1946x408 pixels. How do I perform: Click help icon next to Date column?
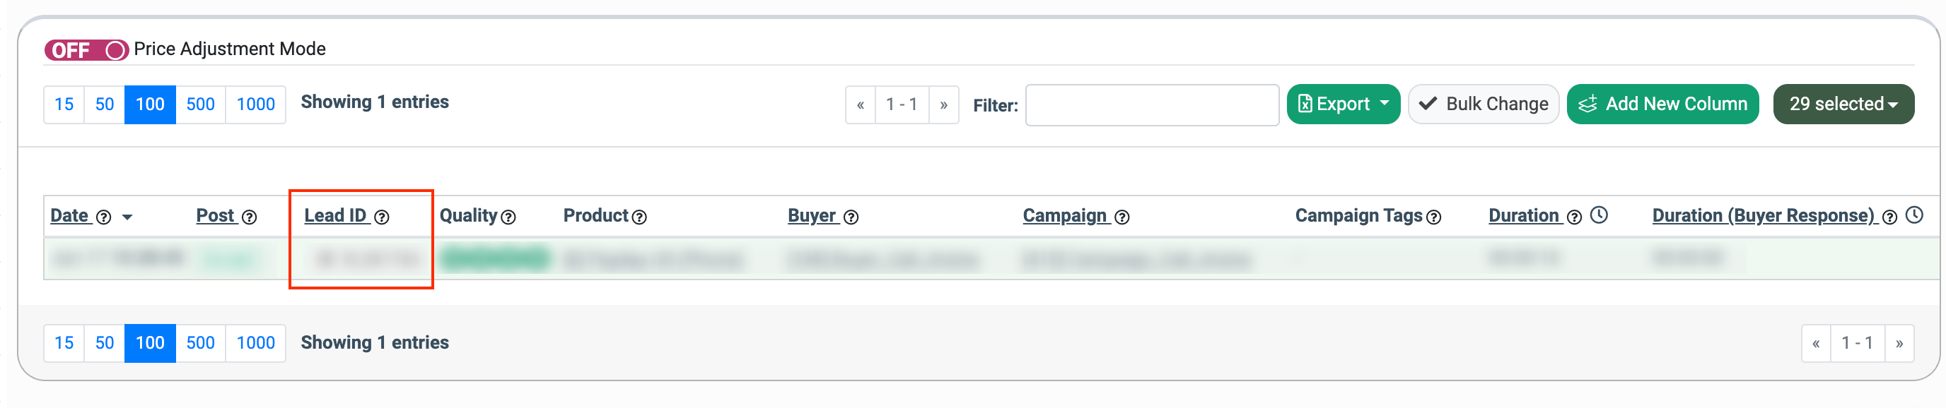click(x=104, y=217)
